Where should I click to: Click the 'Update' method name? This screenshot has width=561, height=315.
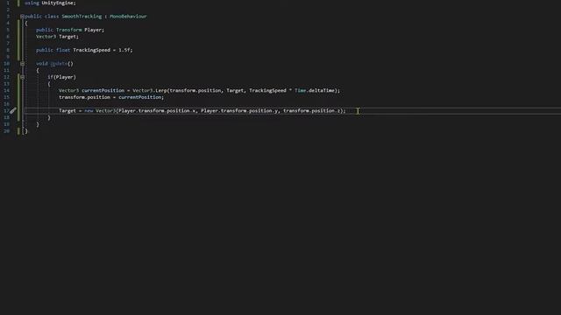(59, 64)
